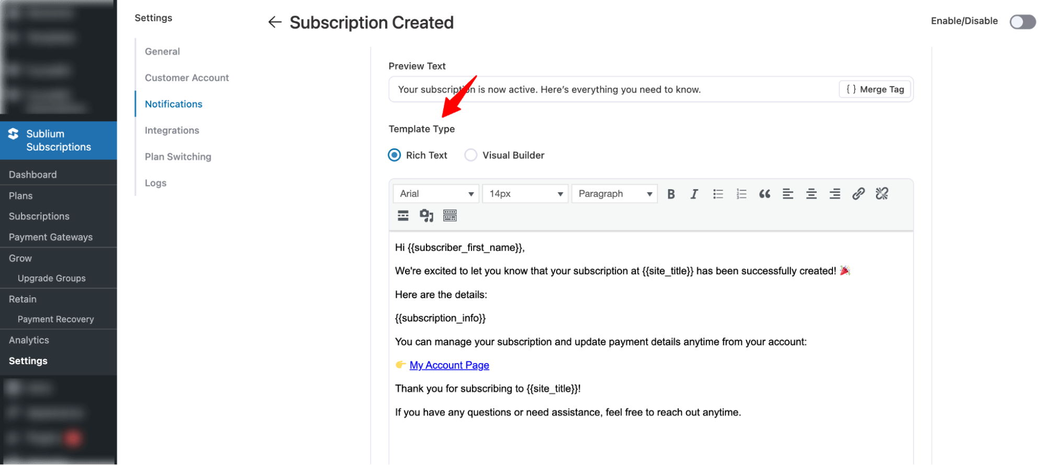Click the Sublium Subscriptions menu header

point(58,141)
